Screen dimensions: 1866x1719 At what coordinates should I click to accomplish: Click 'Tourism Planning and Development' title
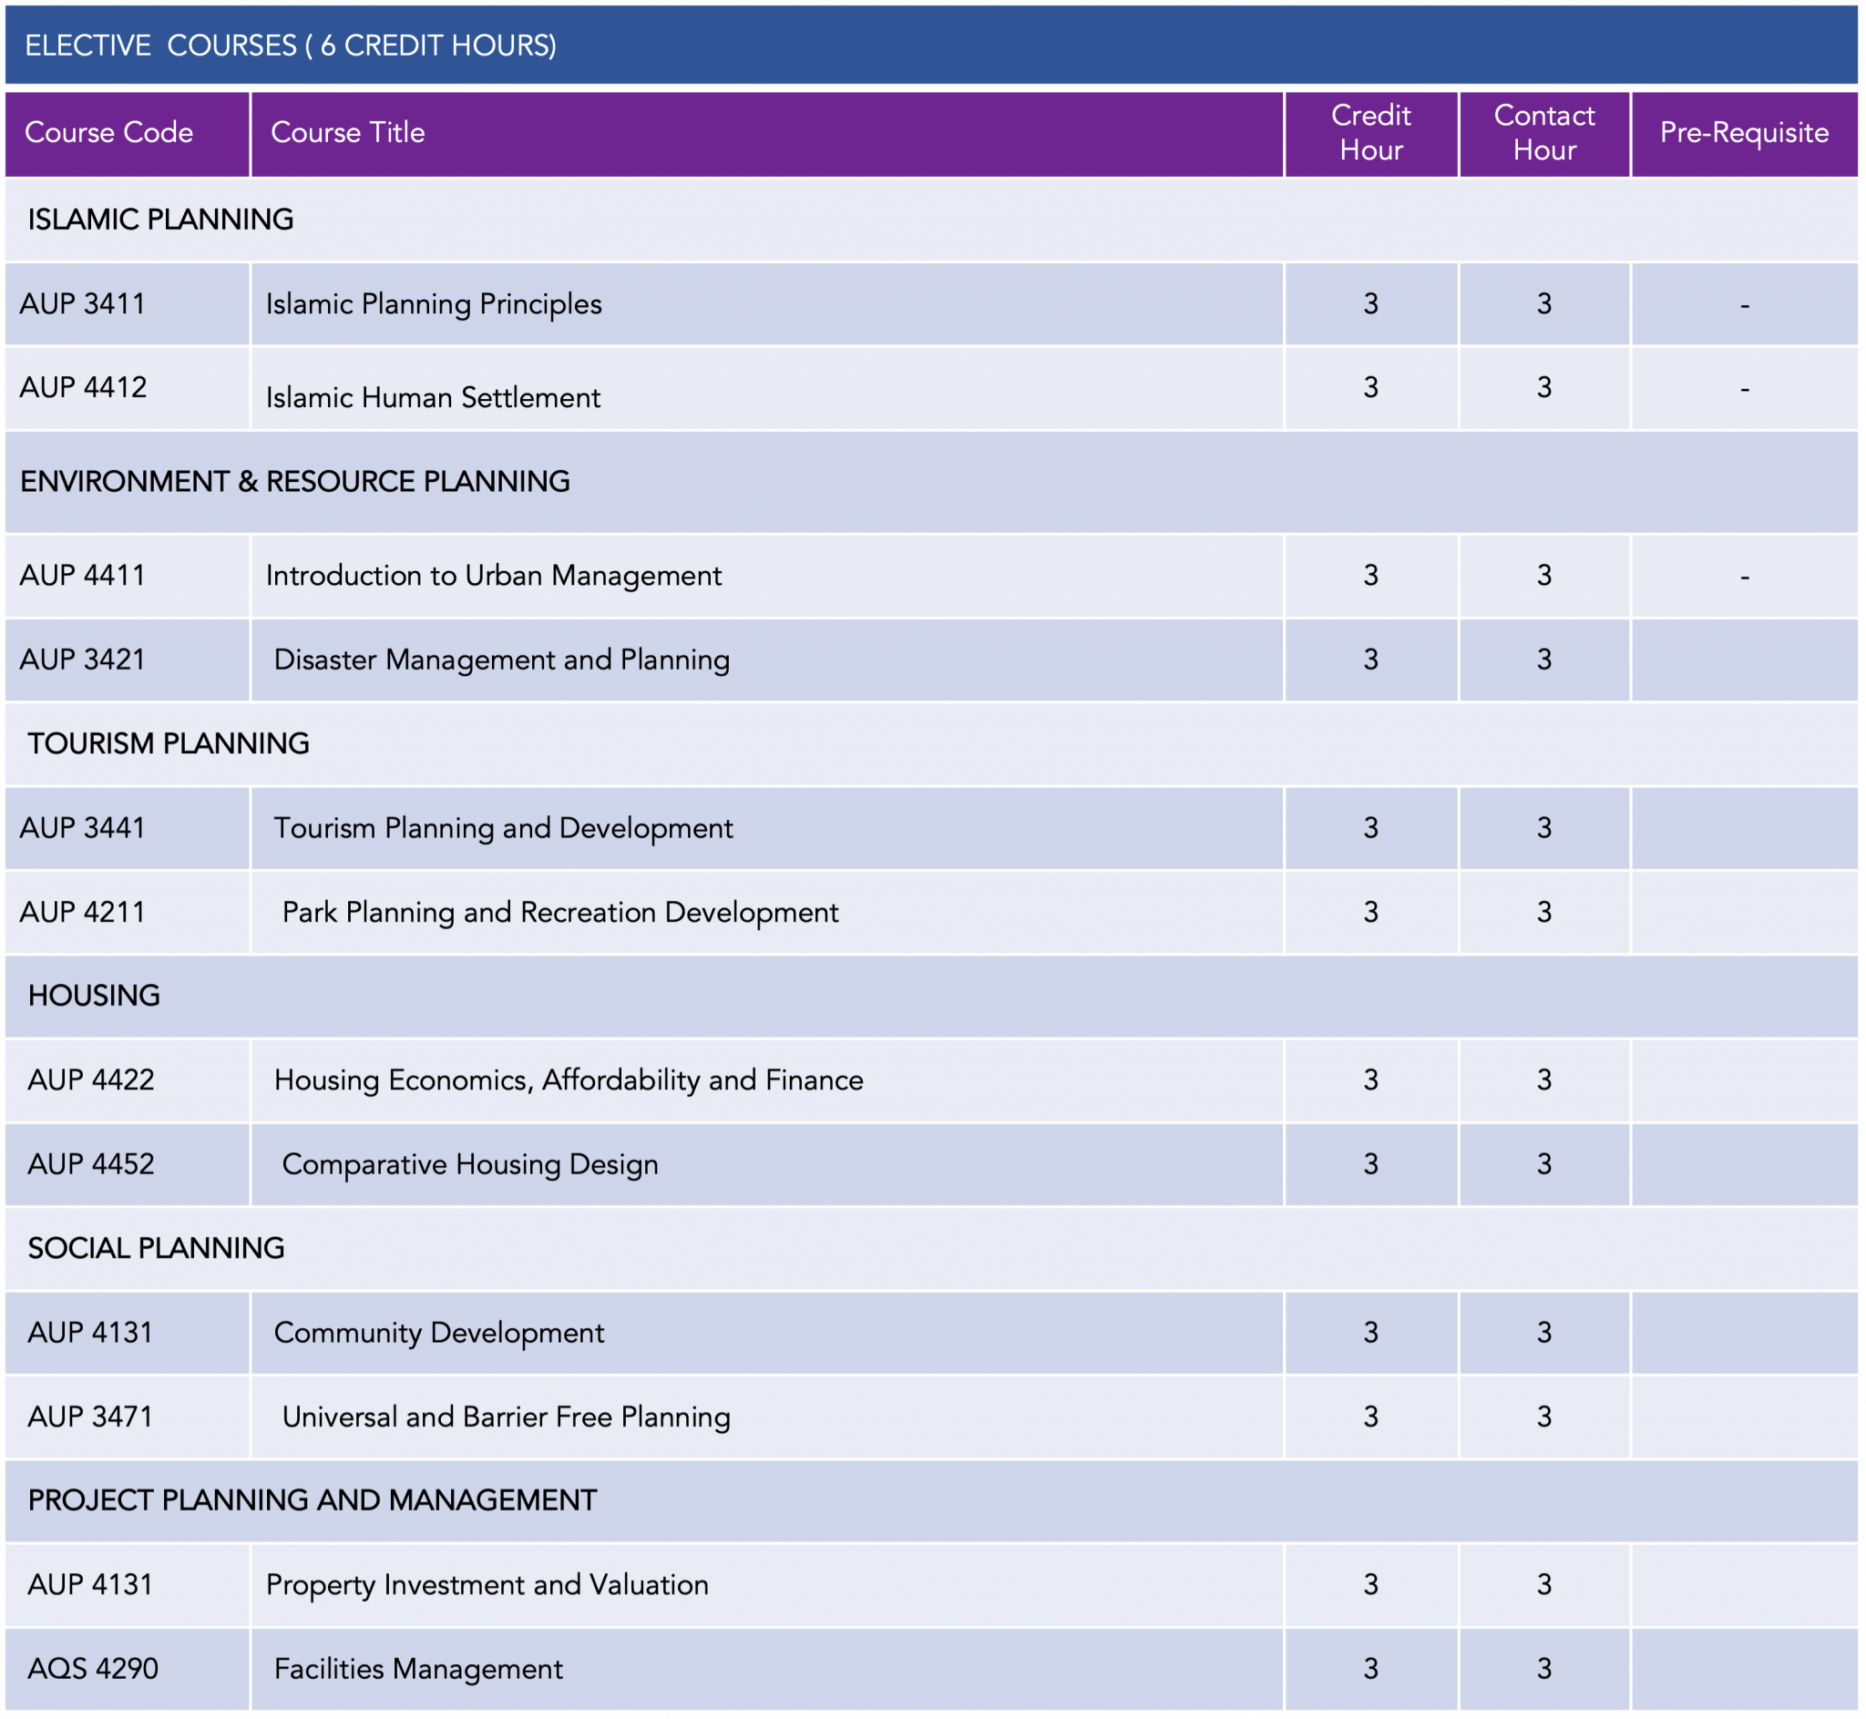click(503, 828)
